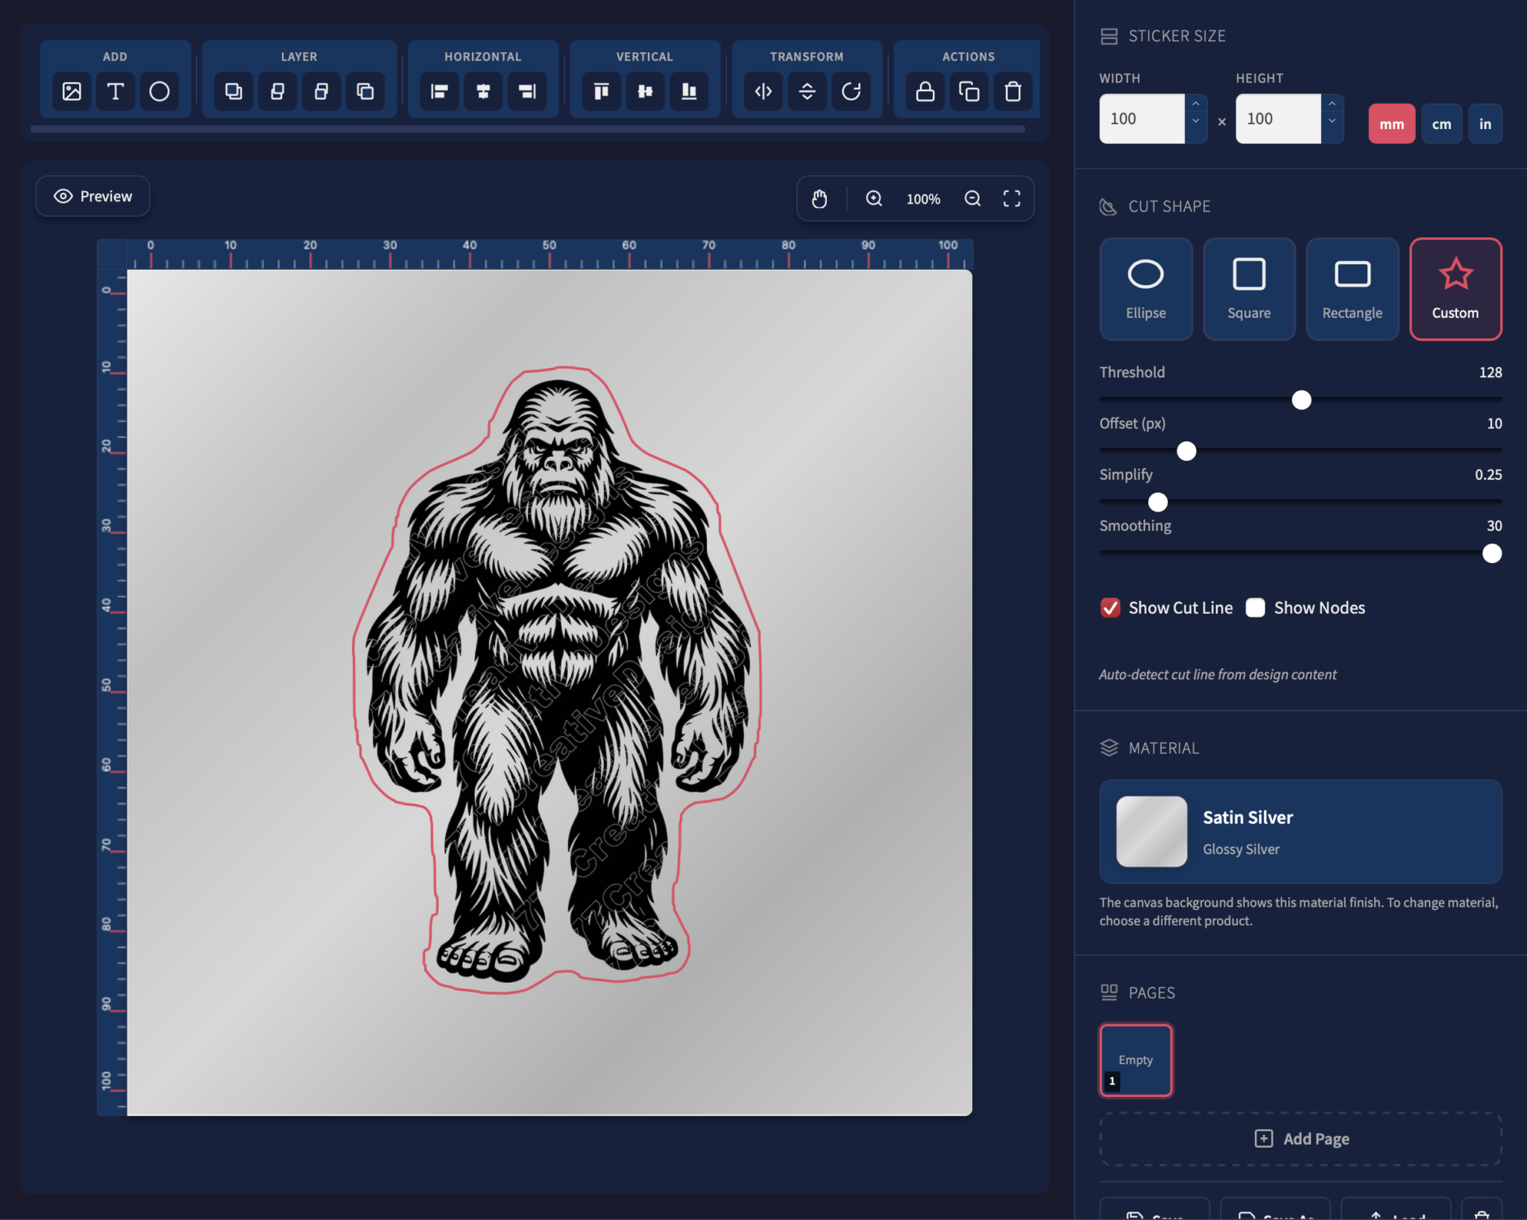This screenshot has height=1220, width=1527.
Task: Decrease height using the down stepper arrow
Action: 1332,122
